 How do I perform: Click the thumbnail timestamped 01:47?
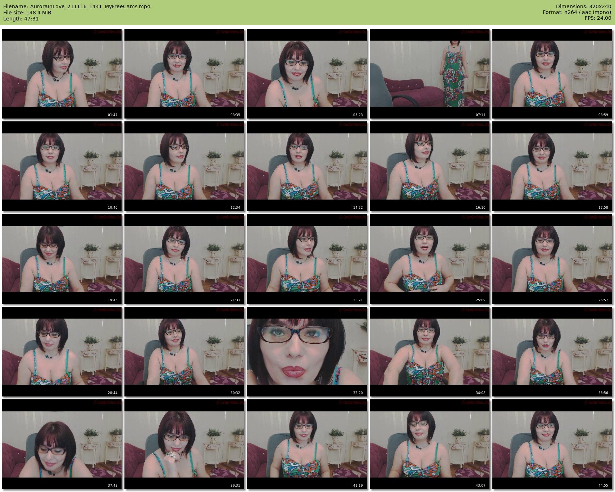pyautogui.click(x=61, y=74)
